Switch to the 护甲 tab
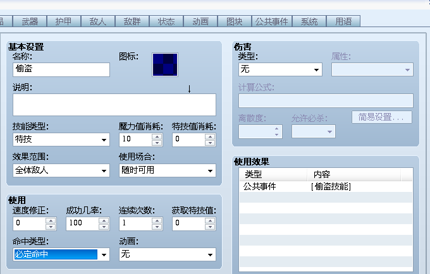The width and height of the screenshot is (430, 274). 64,21
